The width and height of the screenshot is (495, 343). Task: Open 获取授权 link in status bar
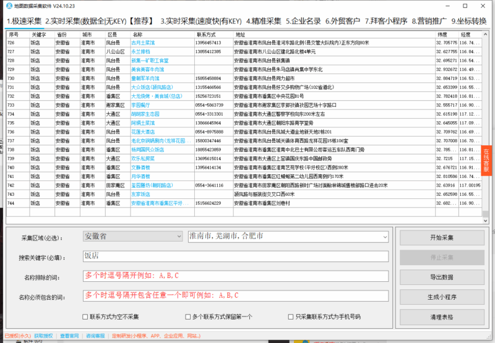(x=43, y=336)
